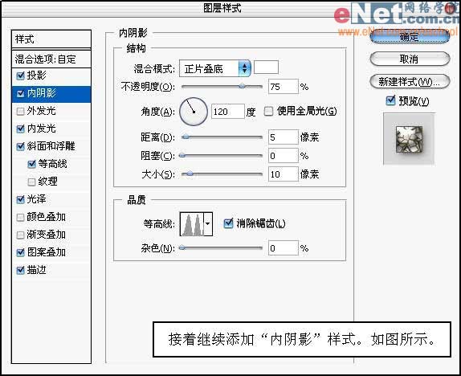Toggle 消除锯齿 anti-alias checkbox
This screenshot has height=376, width=461.
(x=228, y=223)
